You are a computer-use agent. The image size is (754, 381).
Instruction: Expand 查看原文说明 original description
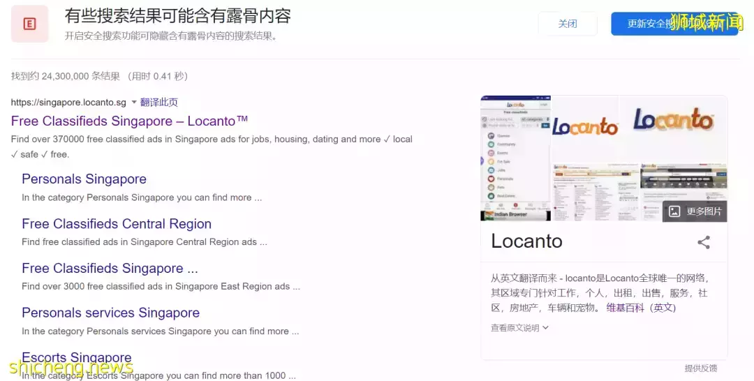(x=519, y=328)
